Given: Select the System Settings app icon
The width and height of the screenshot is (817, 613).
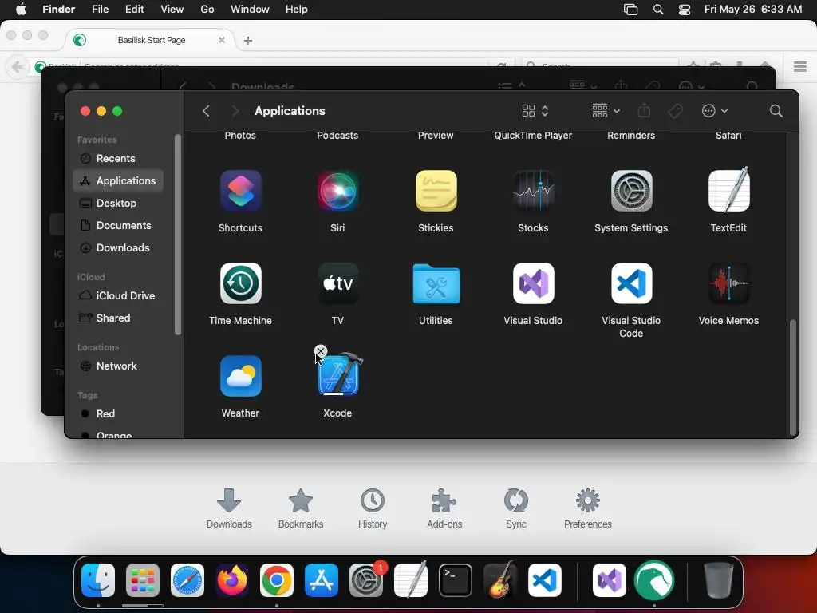Looking at the screenshot, I should [x=631, y=191].
